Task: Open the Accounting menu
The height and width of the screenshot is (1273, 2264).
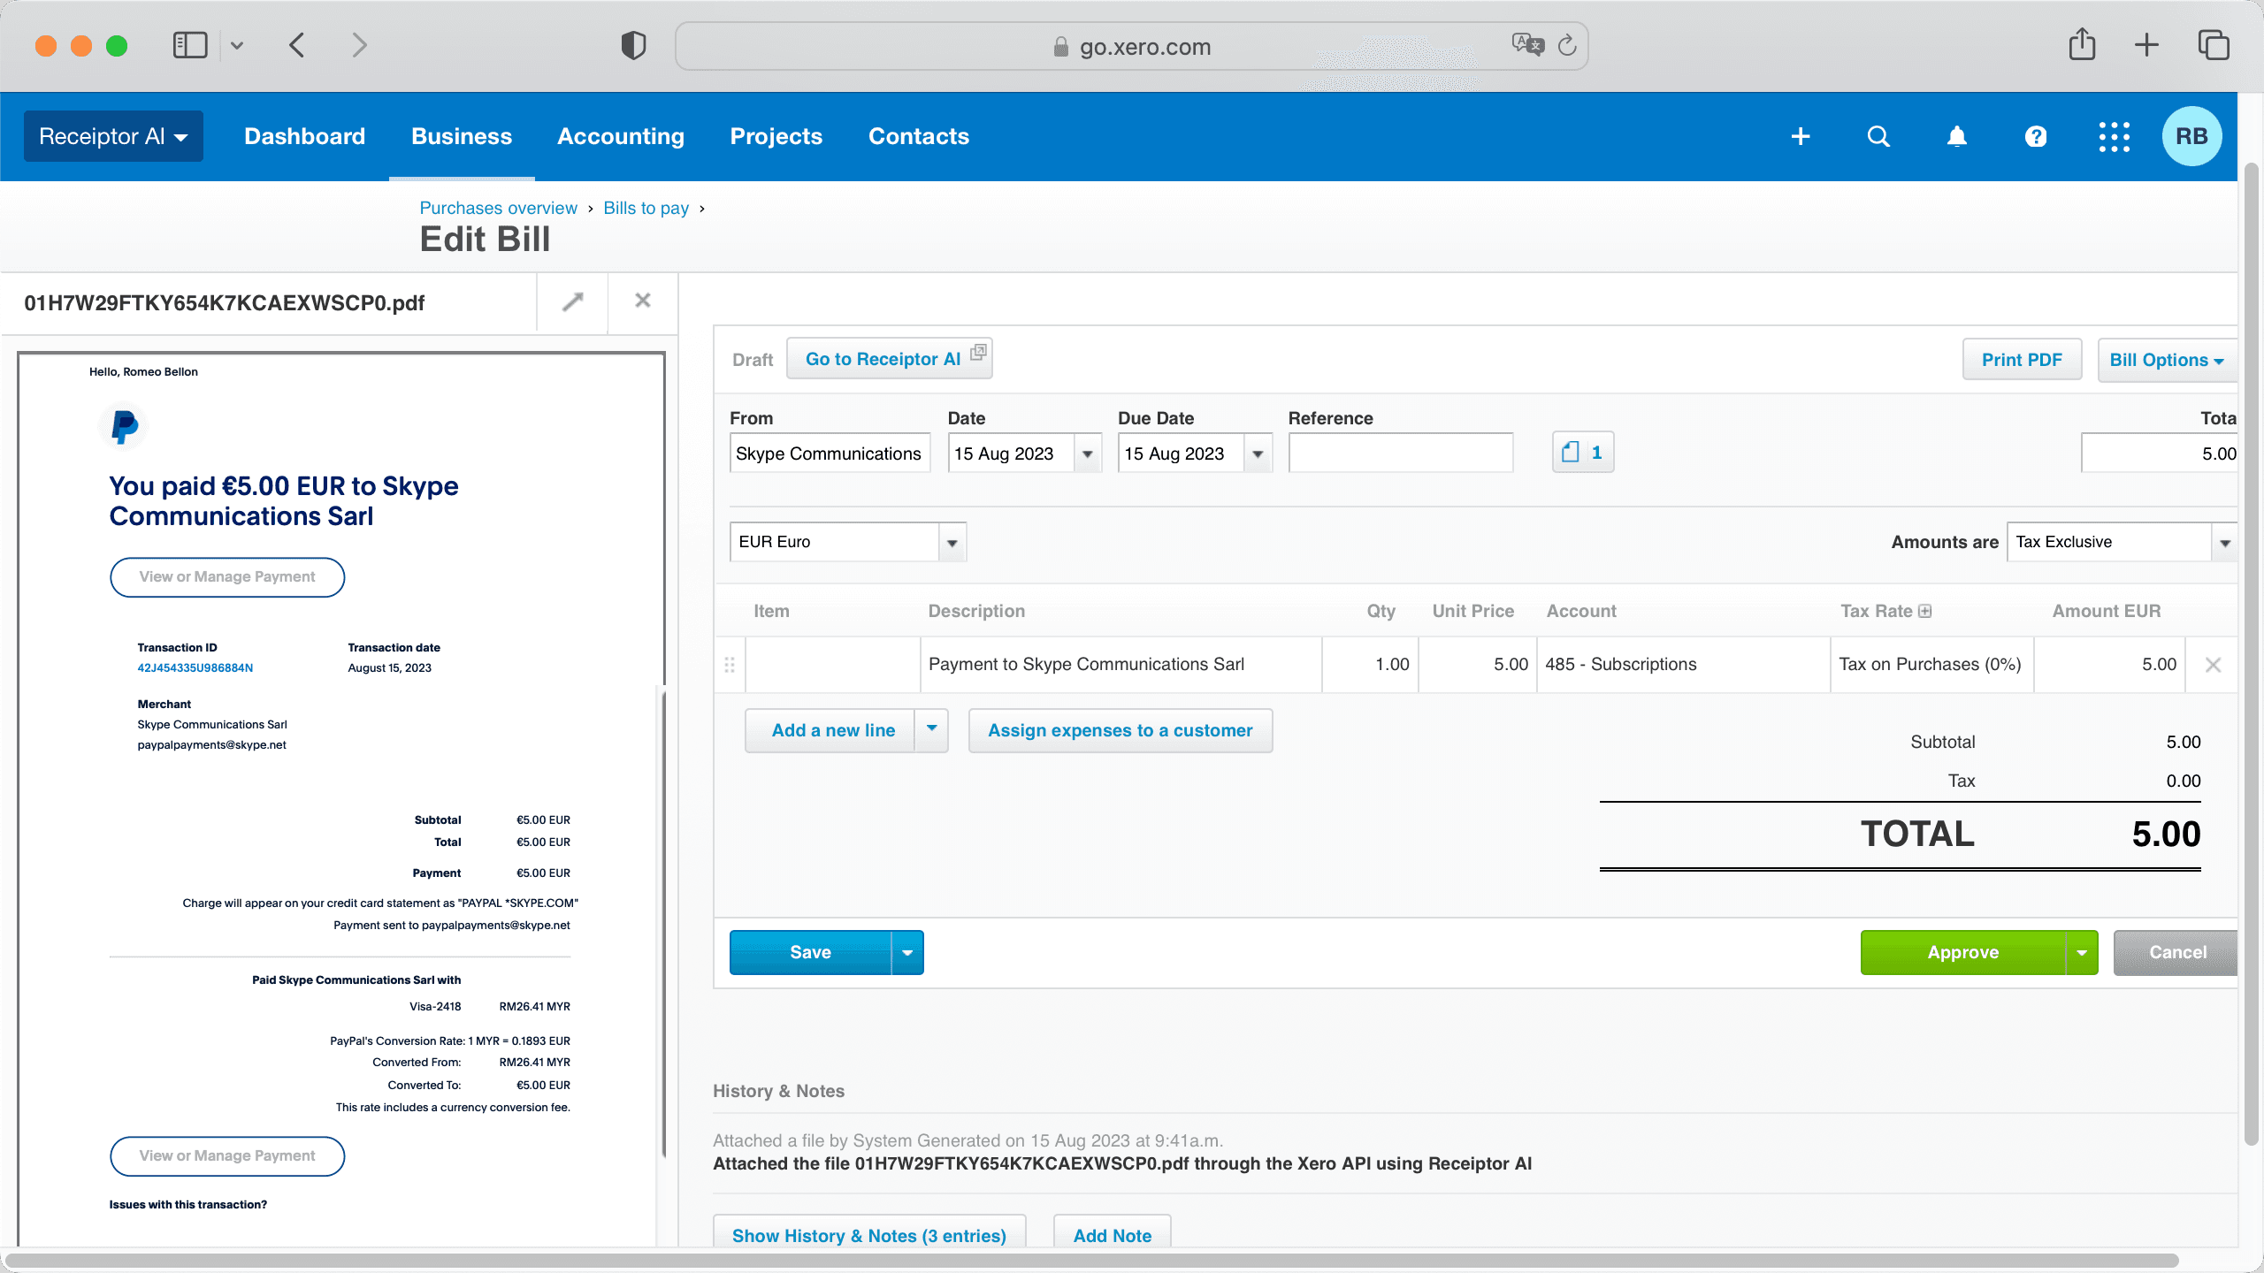Action: click(620, 136)
